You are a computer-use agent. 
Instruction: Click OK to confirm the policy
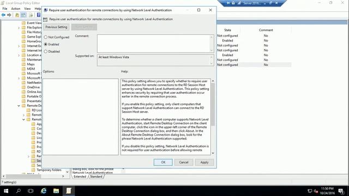pos(163,162)
